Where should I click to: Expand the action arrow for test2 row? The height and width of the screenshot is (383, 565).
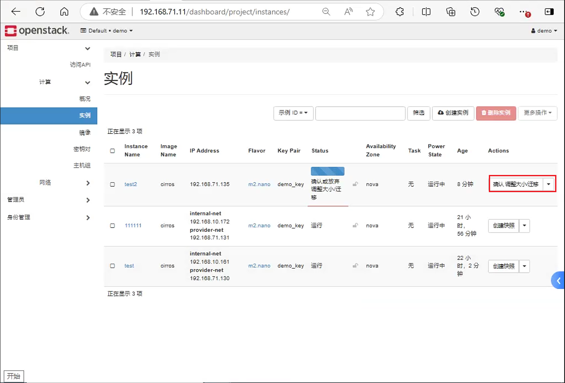coord(549,184)
